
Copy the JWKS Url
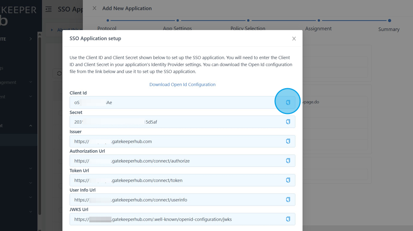point(288,219)
